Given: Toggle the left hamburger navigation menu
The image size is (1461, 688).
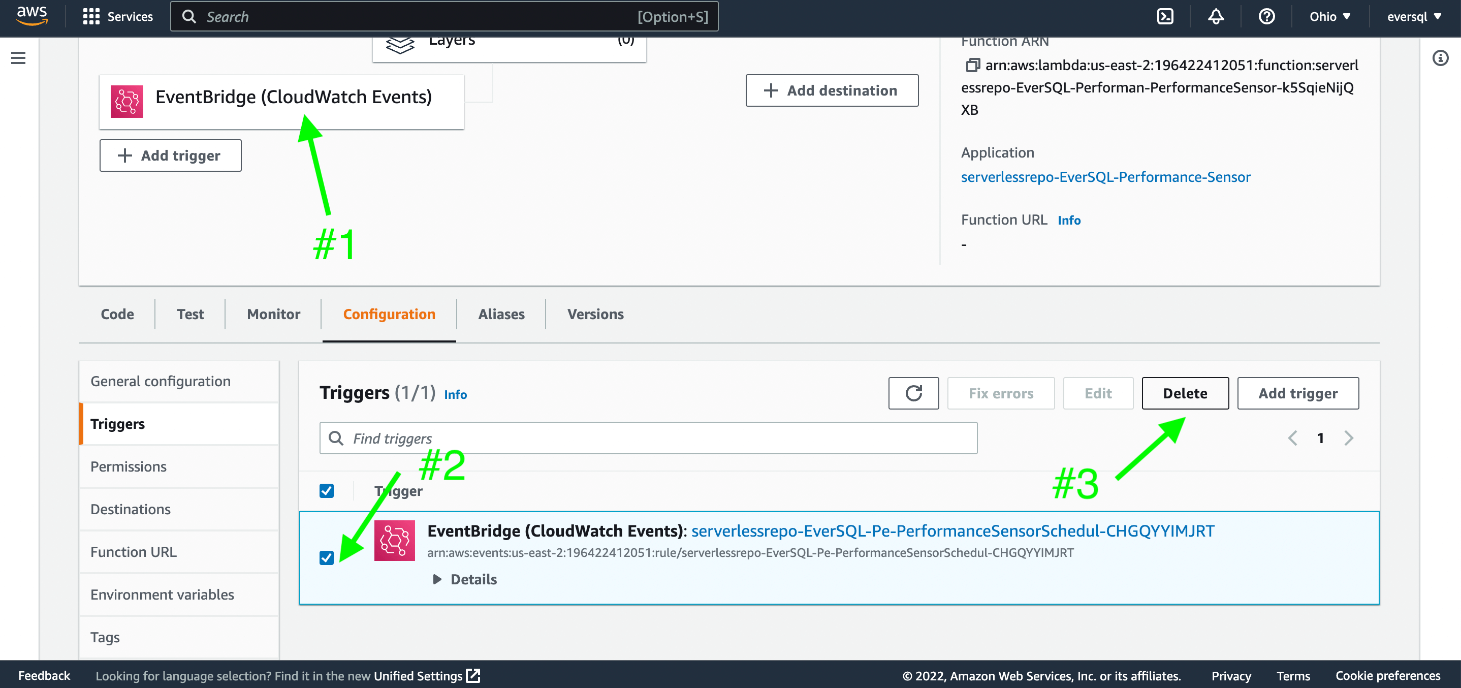Looking at the screenshot, I should pos(18,58).
